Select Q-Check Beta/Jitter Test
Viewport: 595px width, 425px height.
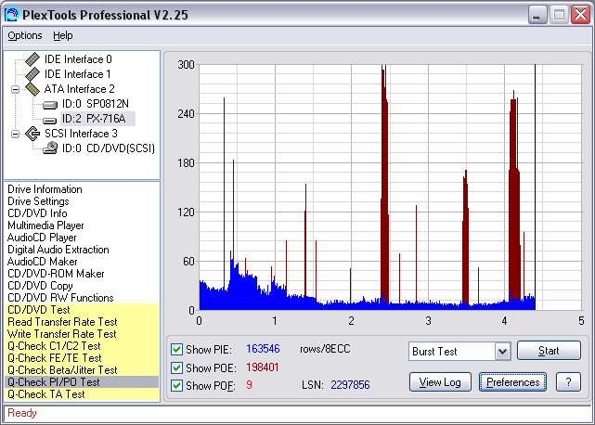point(82,370)
